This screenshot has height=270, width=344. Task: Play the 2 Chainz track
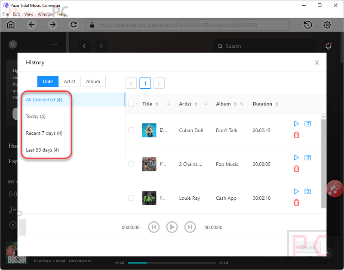coord(296,158)
